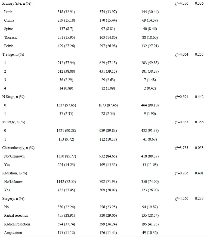Click the "No/Unknow" label under Radiation
The image size is (207, 238).
[x=14, y=182]
